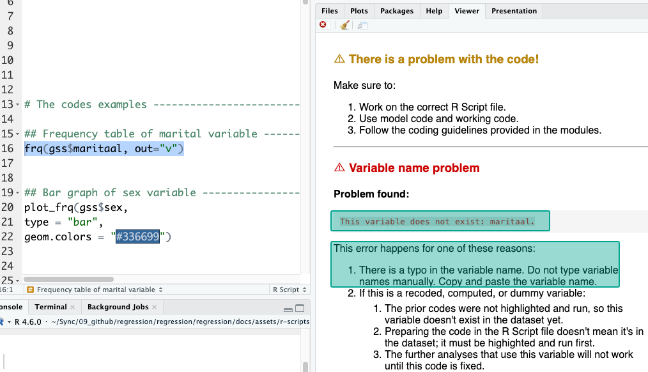Switch to the Packages tab
648x372 pixels.
397,11
